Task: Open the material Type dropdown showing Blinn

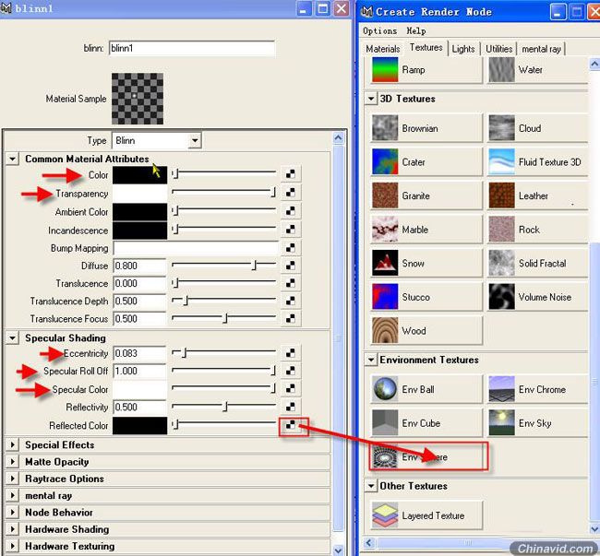Action: (x=157, y=140)
